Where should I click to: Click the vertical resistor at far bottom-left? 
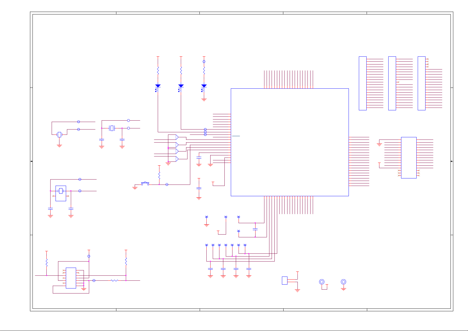(47, 263)
